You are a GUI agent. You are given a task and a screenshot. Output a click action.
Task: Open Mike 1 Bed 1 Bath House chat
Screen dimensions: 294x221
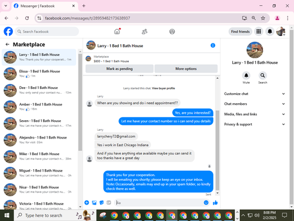pos(39,156)
